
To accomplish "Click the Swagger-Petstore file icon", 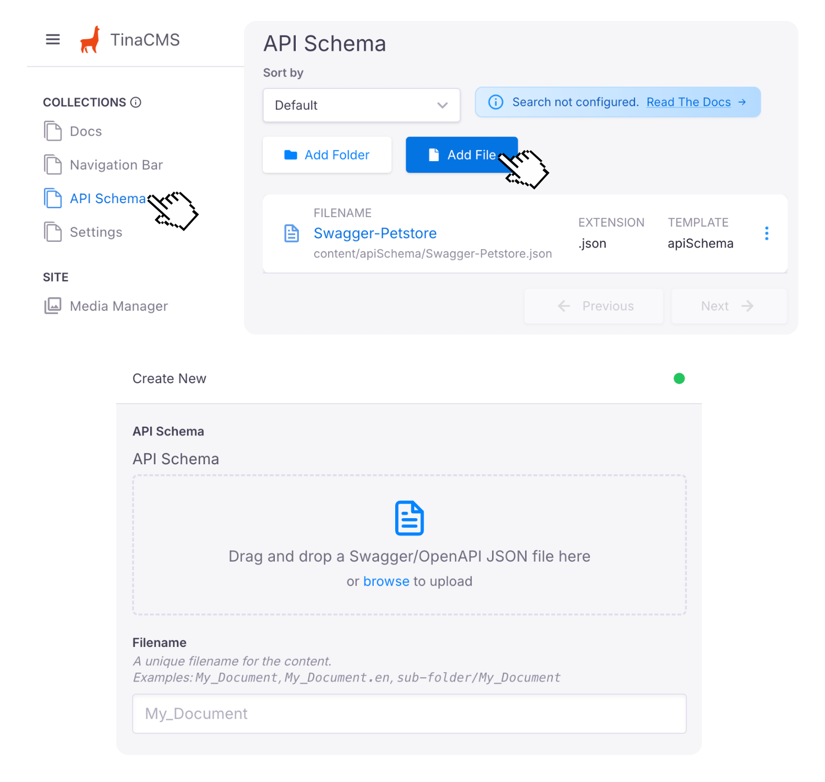I will 292,233.
